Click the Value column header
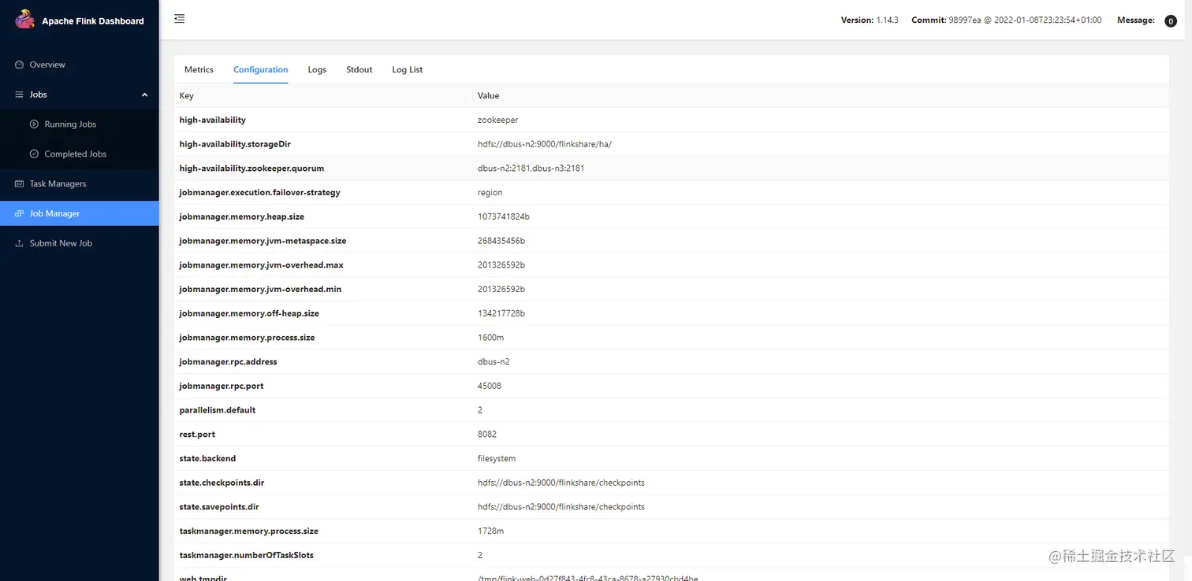Viewport: 1192px width, 581px height. pos(488,95)
